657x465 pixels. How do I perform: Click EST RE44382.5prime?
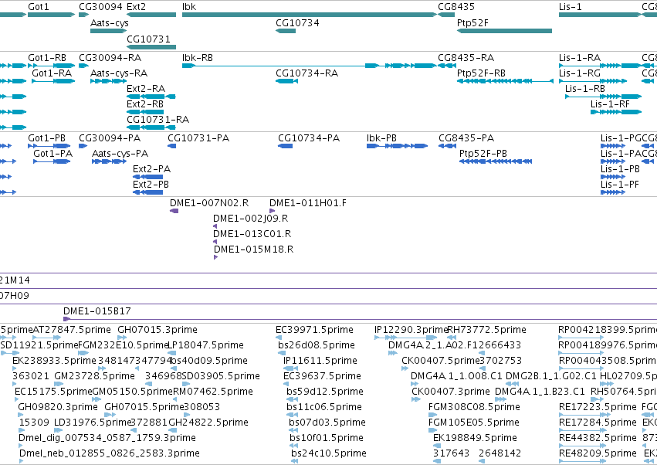pos(581,445)
